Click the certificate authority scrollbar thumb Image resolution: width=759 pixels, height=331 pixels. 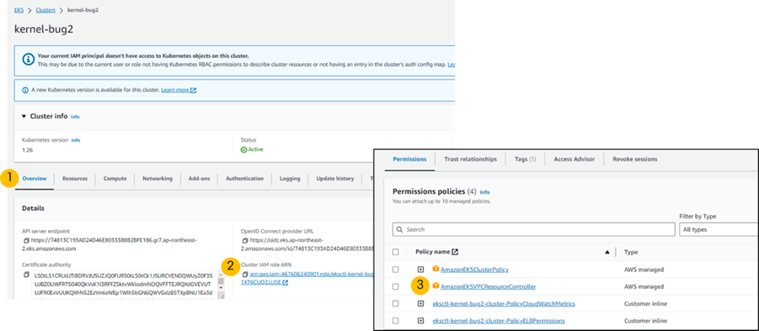[x=222, y=280]
